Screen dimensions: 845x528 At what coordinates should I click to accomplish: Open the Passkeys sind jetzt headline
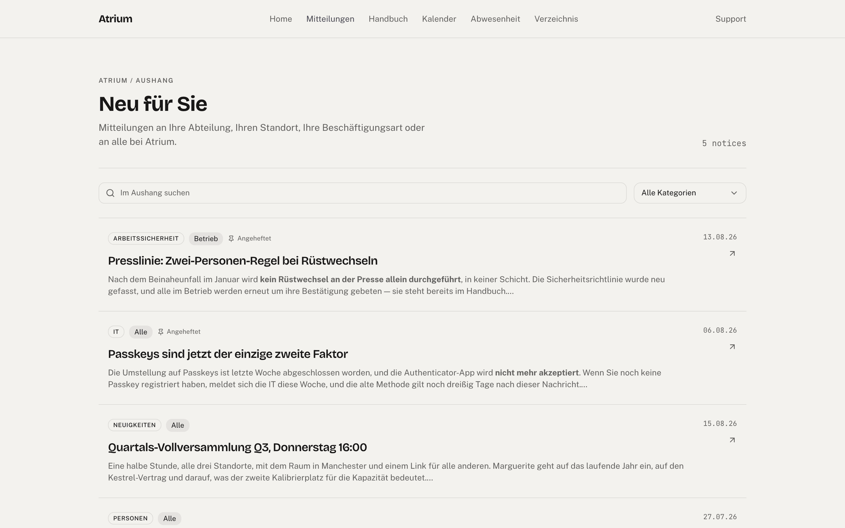tap(228, 354)
